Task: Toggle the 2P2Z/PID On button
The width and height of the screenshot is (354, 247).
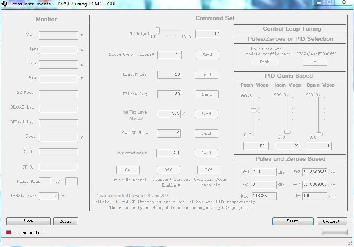Action: 314,62
